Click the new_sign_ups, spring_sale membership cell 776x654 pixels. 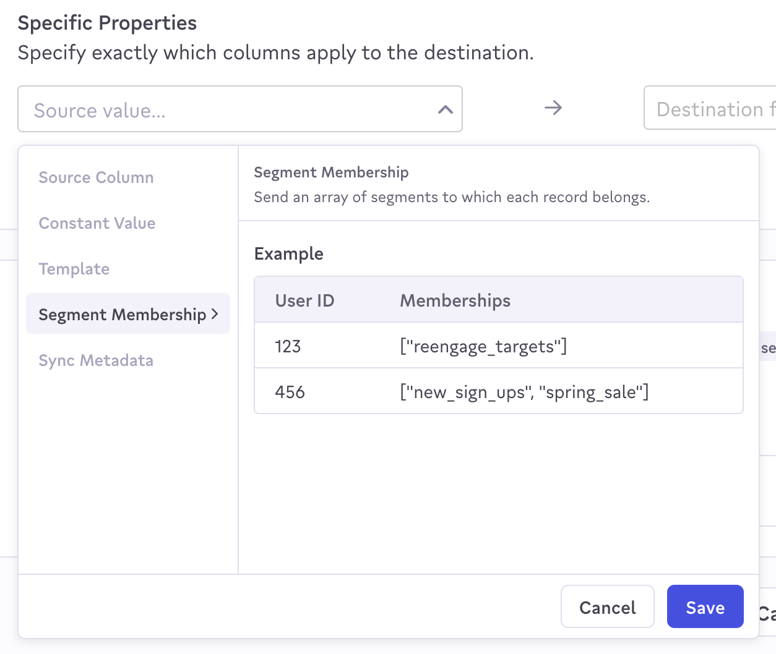pyautogui.click(x=524, y=392)
